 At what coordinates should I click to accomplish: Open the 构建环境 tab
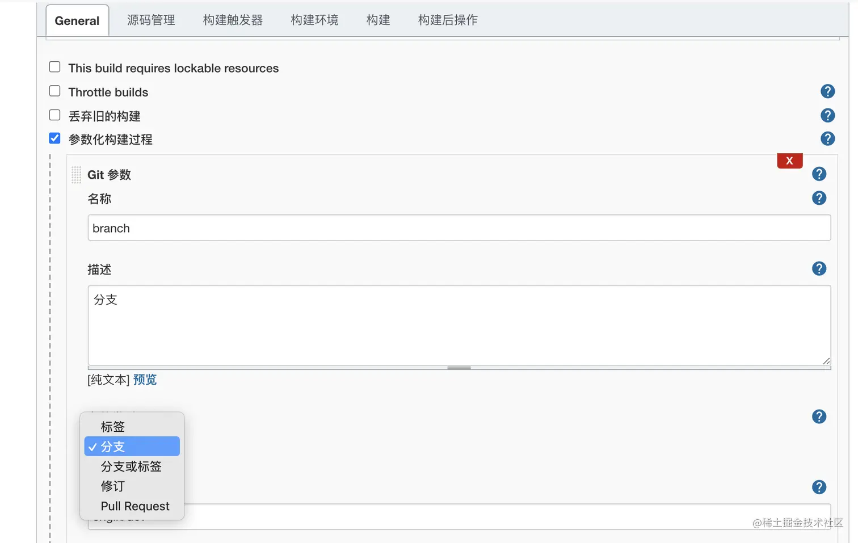click(314, 20)
